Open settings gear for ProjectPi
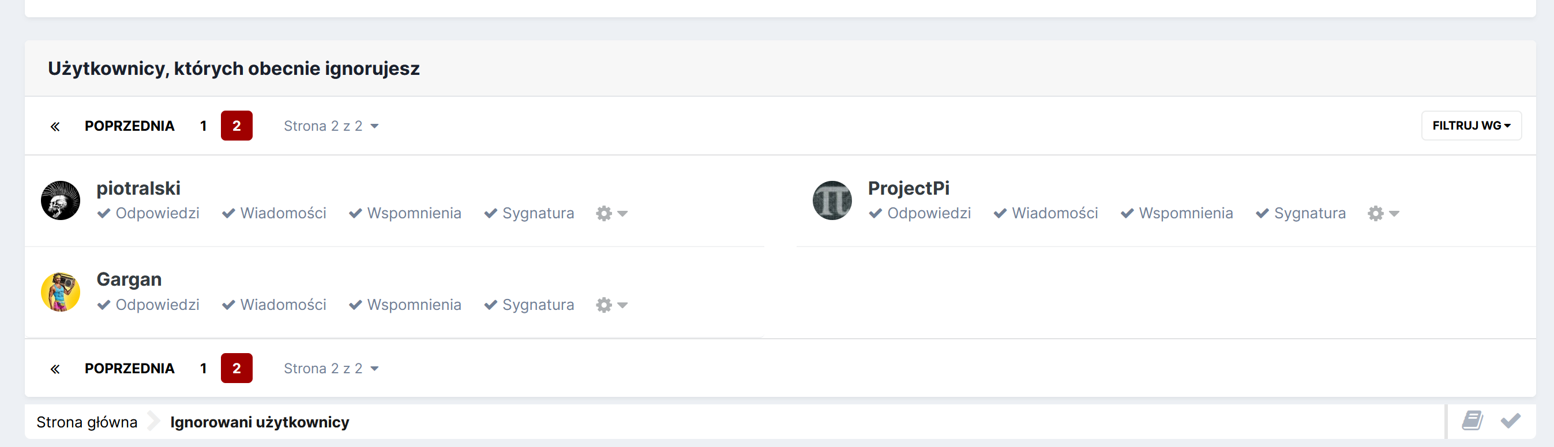1554x447 pixels. click(1383, 213)
